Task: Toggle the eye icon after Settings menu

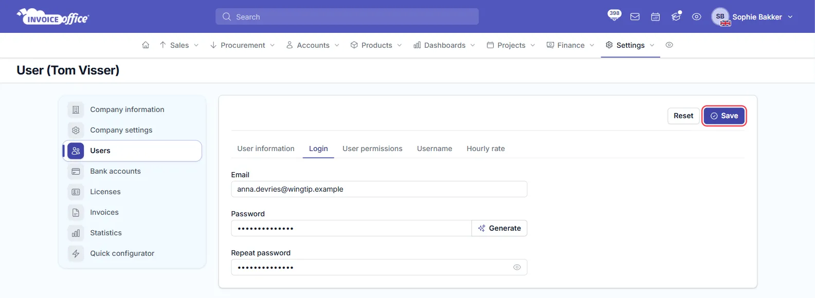Action: 669,45
